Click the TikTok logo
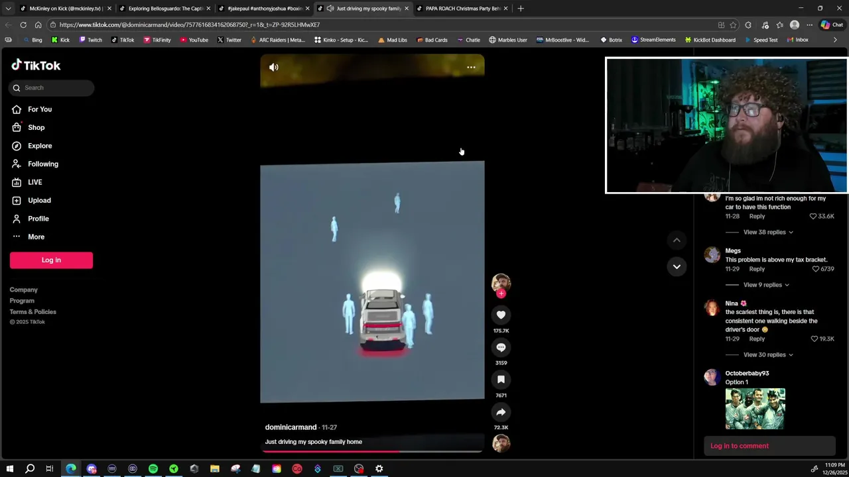 36,65
